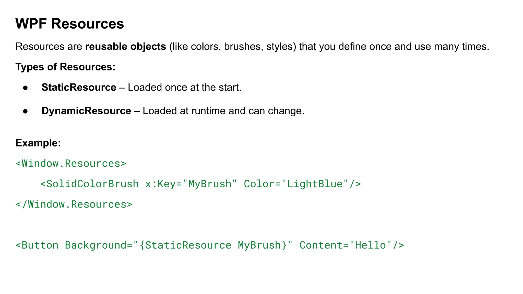
Task: Click the "Loaded once at the start." text
Action: click(184, 88)
